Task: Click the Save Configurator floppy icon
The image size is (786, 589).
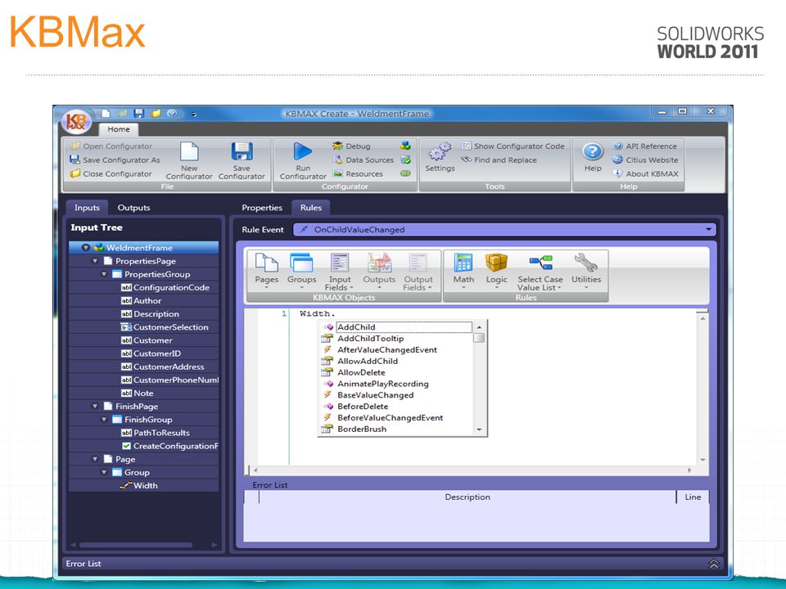Action: [242, 151]
